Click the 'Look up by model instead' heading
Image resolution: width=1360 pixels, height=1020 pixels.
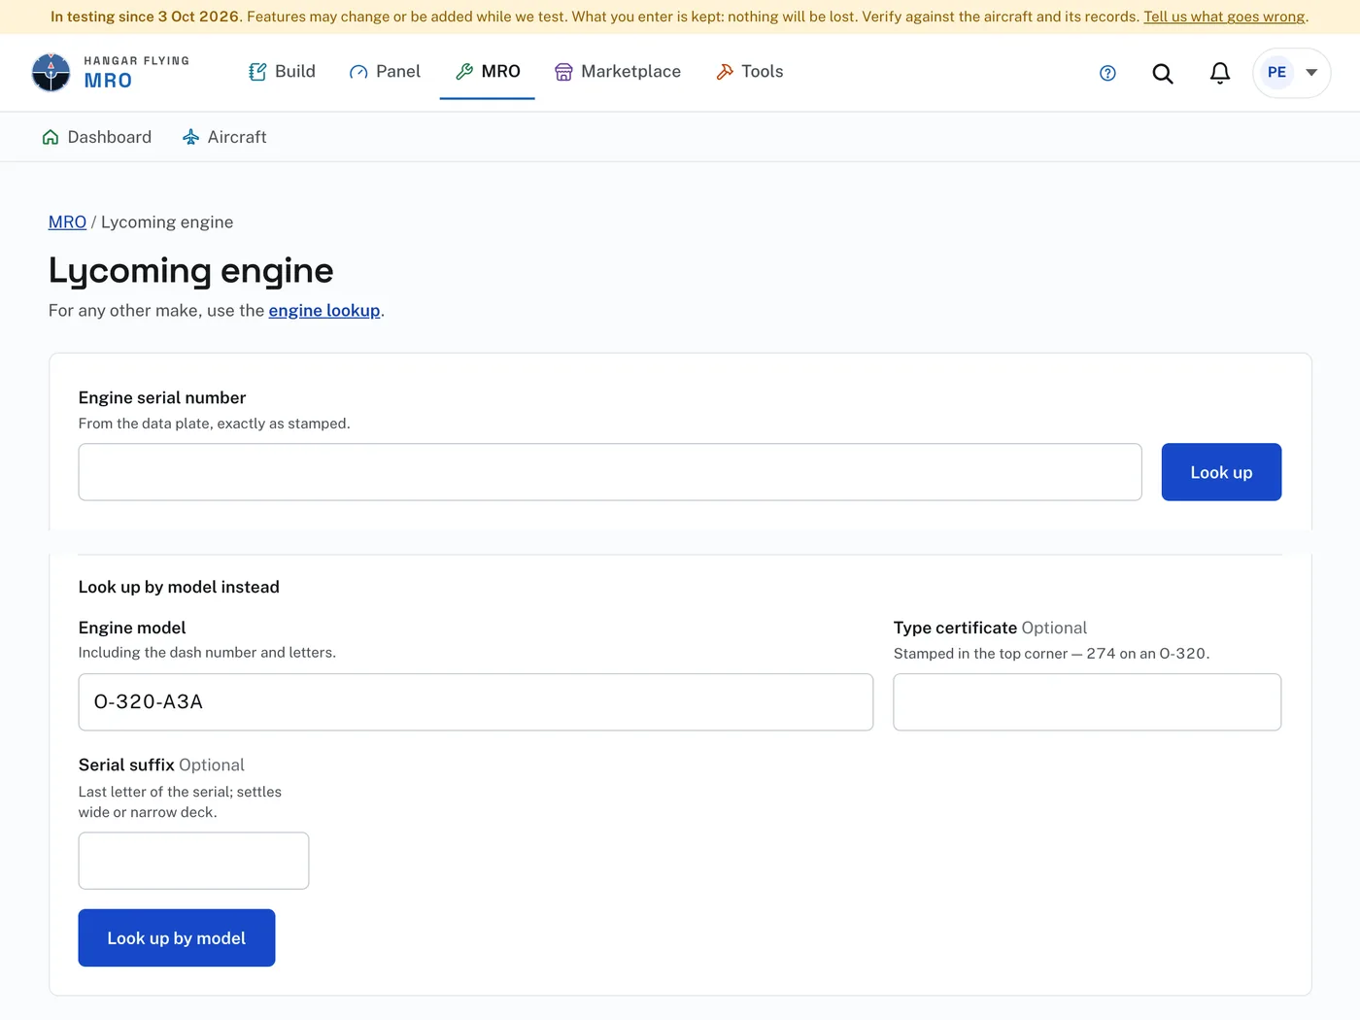(179, 587)
